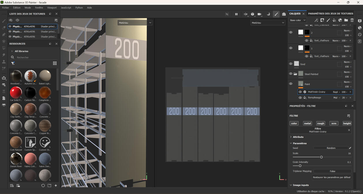Open the Matériau dropdown above the 2D view
Viewport: 363px width, 194px height.
pyautogui.click(x=268, y=22)
